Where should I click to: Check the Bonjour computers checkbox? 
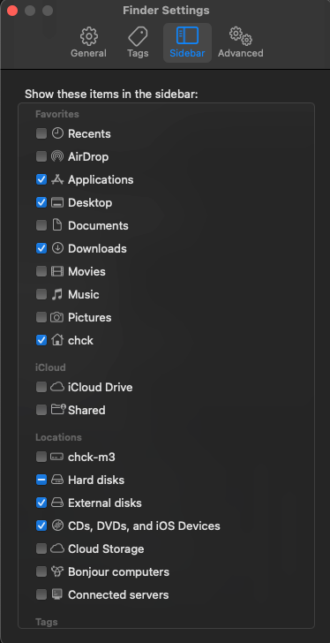[x=41, y=571]
